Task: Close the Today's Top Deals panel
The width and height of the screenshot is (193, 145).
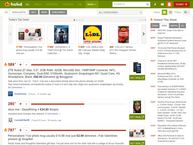Action: [145, 20]
